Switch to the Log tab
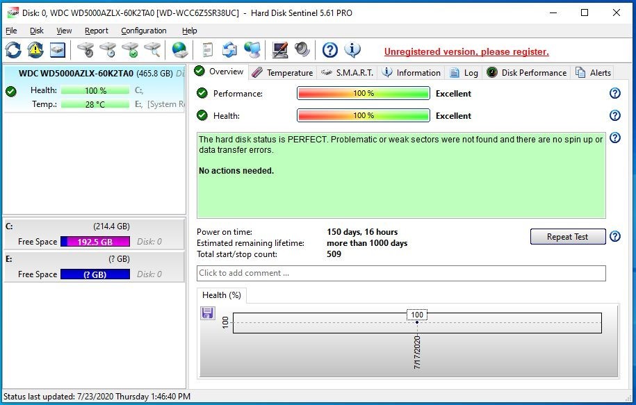This screenshot has width=636, height=405. [464, 72]
